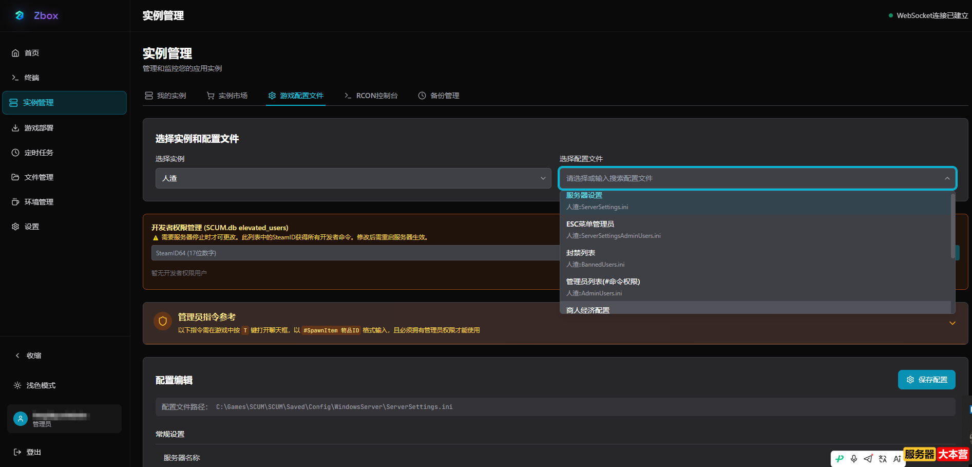Switch to 实例市场 tab
Viewport: 972px width, 467px height.
click(x=227, y=96)
